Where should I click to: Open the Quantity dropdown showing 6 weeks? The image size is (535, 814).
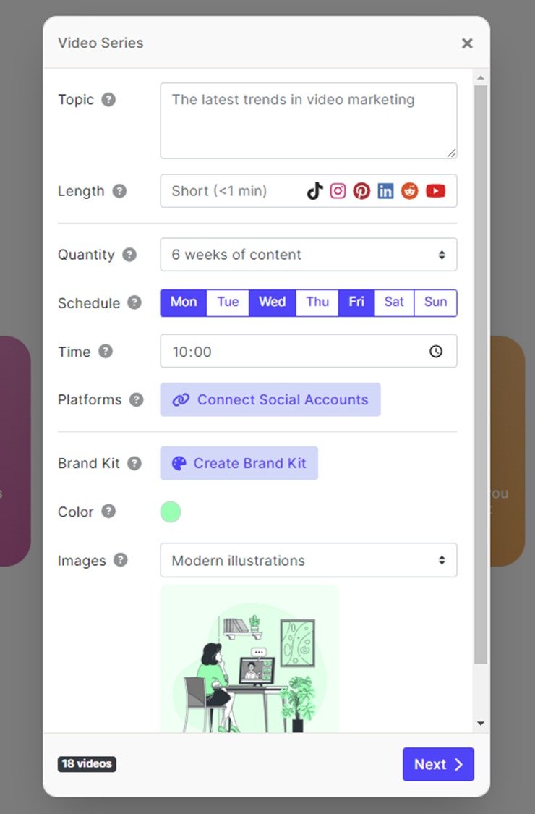click(x=309, y=255)
